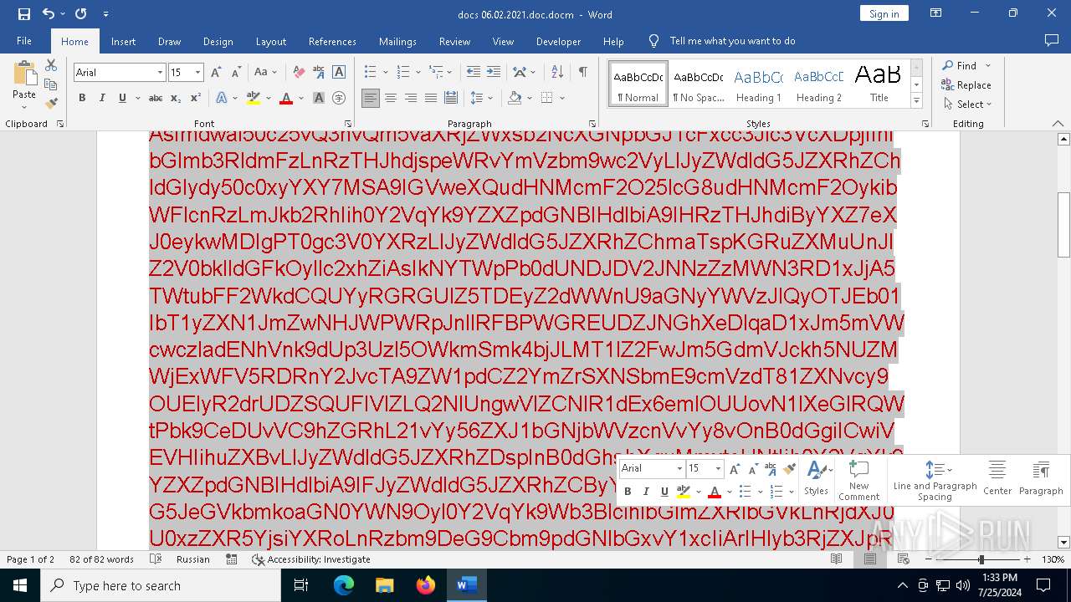1071x602 pixels.
Task: Expand the Borders dropdown arrow
Action: click(561, 98)
